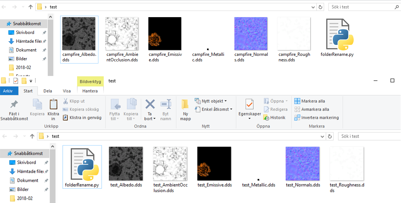Switch to the Start ribbon tab
Viewport: 401px width, 203px height.
(x=28, y=91)
